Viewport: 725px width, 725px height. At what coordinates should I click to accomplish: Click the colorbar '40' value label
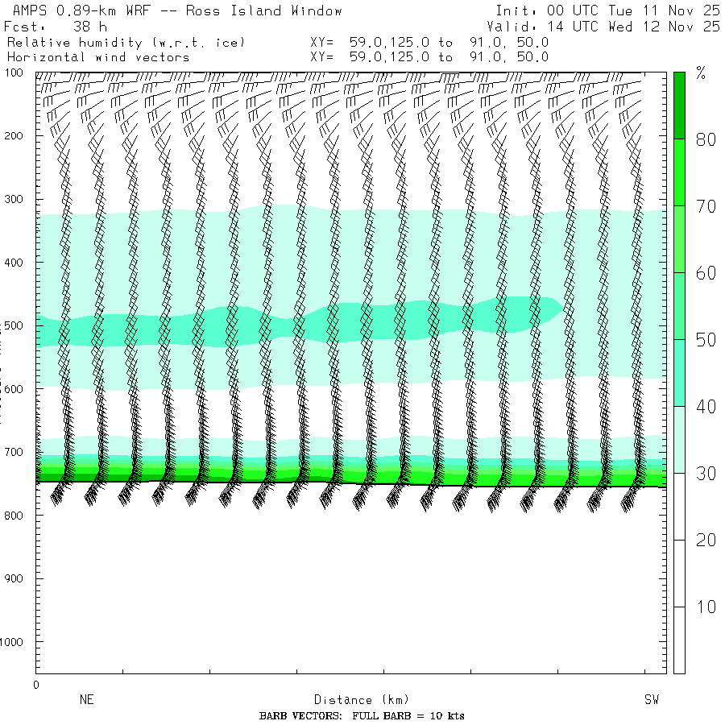[706, 407]
